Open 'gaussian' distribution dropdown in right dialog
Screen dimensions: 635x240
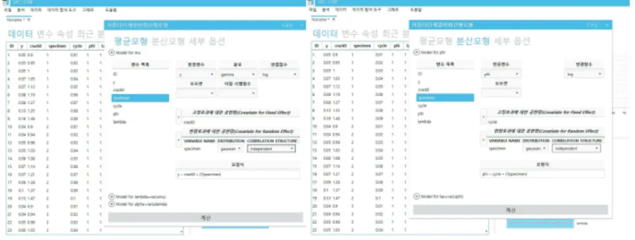[536, 148]
